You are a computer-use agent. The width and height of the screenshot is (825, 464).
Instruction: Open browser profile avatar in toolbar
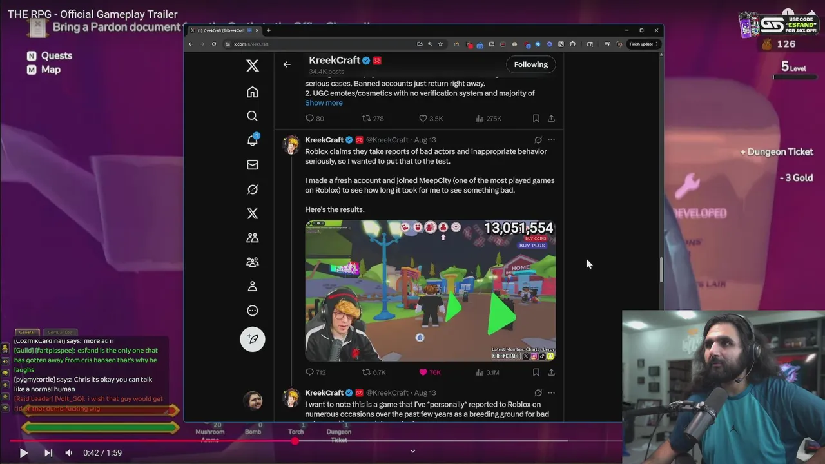pyautogui.click(x=619, y=44)
